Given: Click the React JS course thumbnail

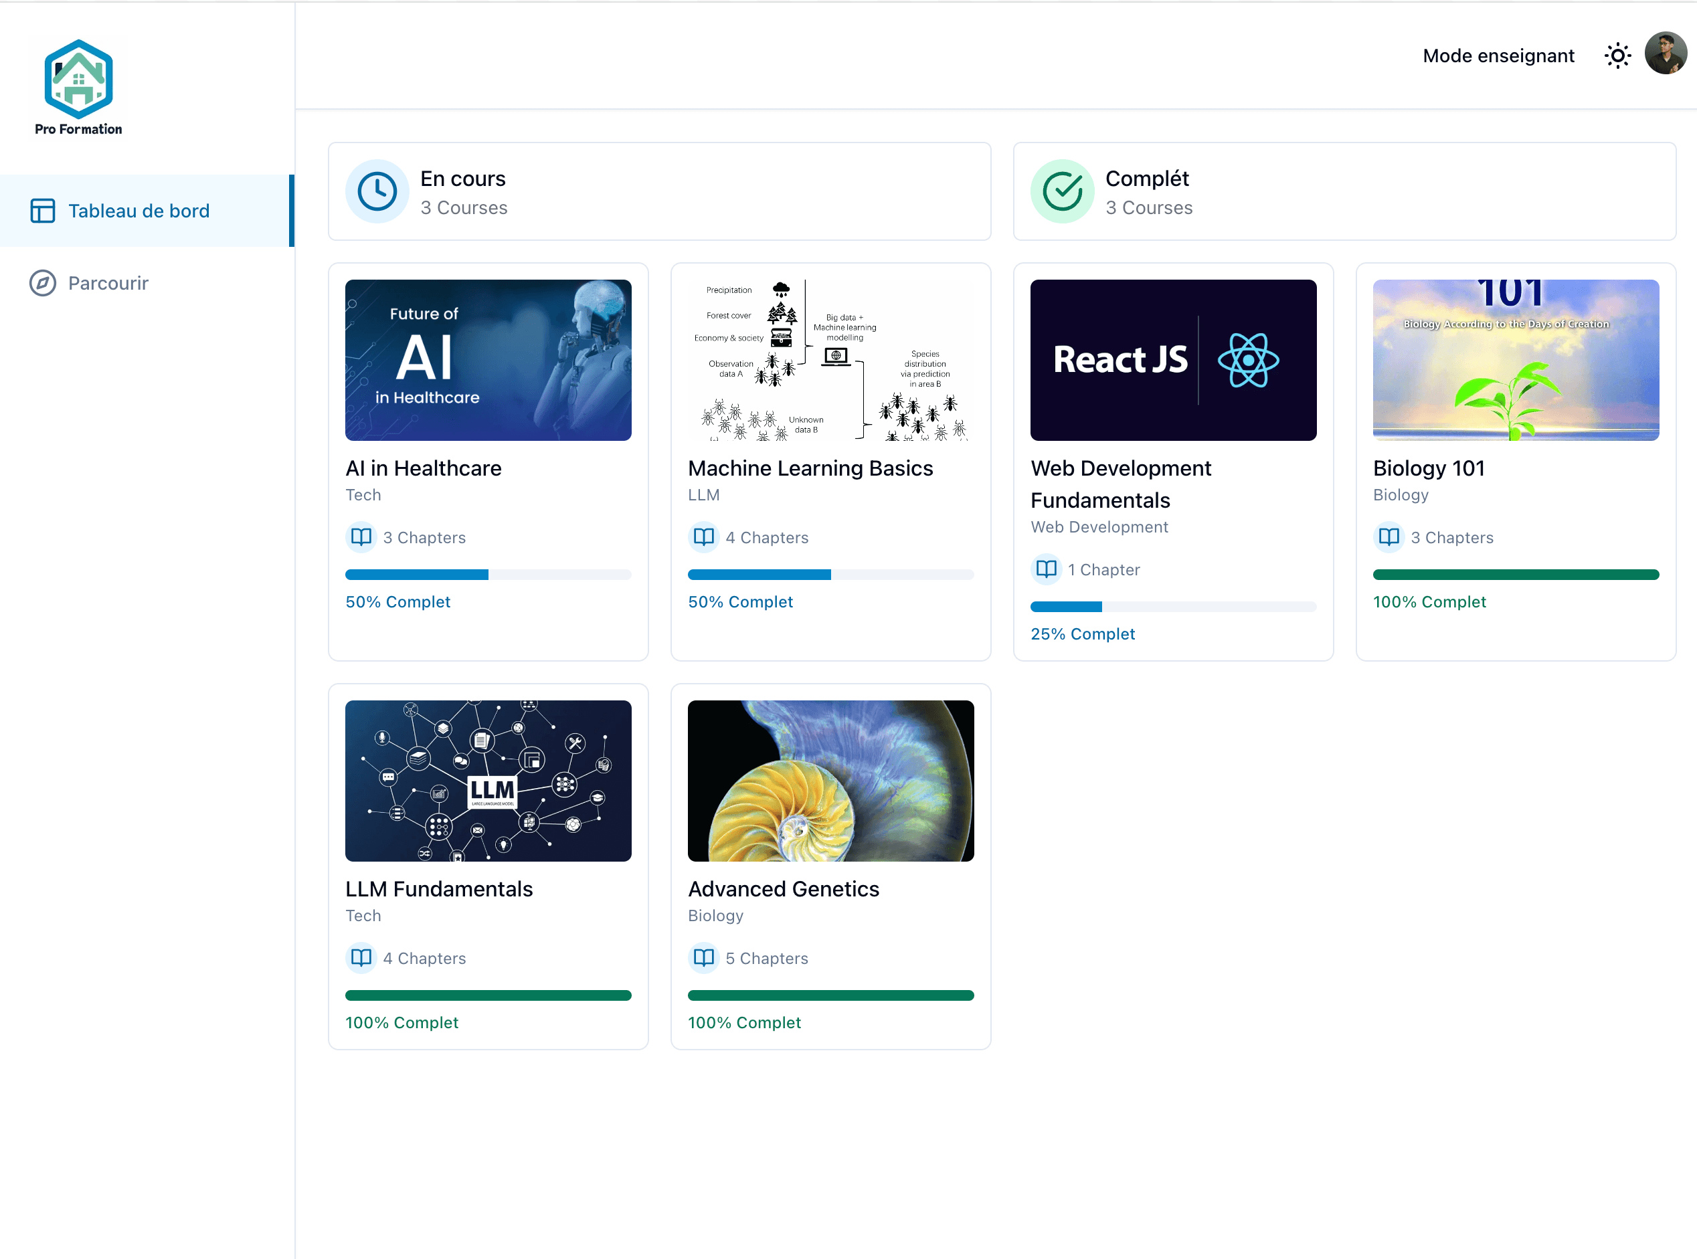Looking at the screenshot, I should [1173, 361].
